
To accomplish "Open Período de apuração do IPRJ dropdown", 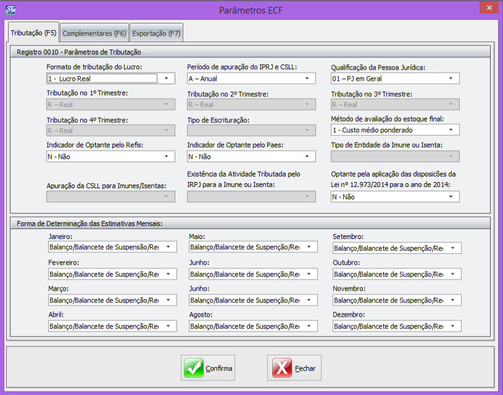I will tap(307, 78).
